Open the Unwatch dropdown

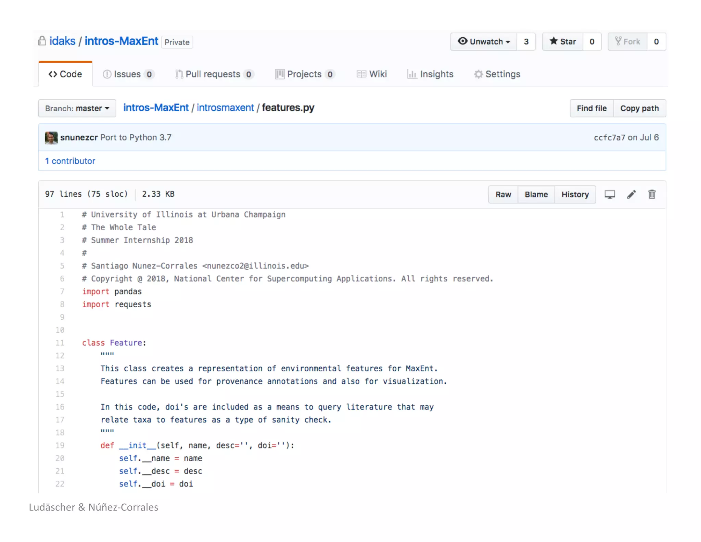[x=484, y=41]
